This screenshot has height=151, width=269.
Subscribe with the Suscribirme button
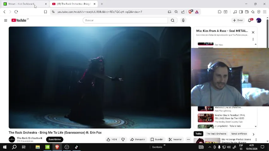(55, 139)
